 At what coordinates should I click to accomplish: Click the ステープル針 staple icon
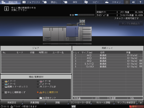[41, 87]
